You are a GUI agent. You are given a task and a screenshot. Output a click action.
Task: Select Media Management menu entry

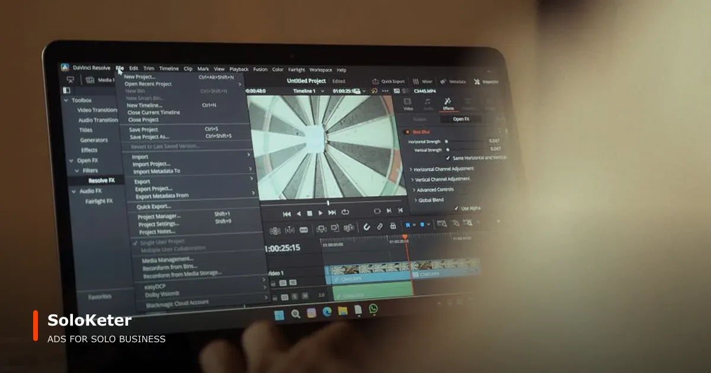pos(168,259)
